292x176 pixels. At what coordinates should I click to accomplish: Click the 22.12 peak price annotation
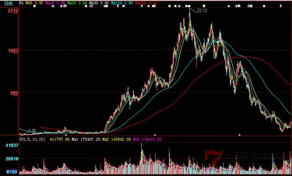[202, 11]
